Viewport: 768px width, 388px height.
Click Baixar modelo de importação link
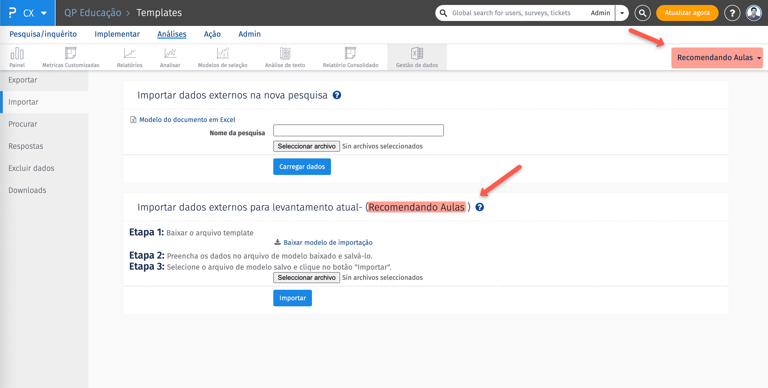(328, 242)
